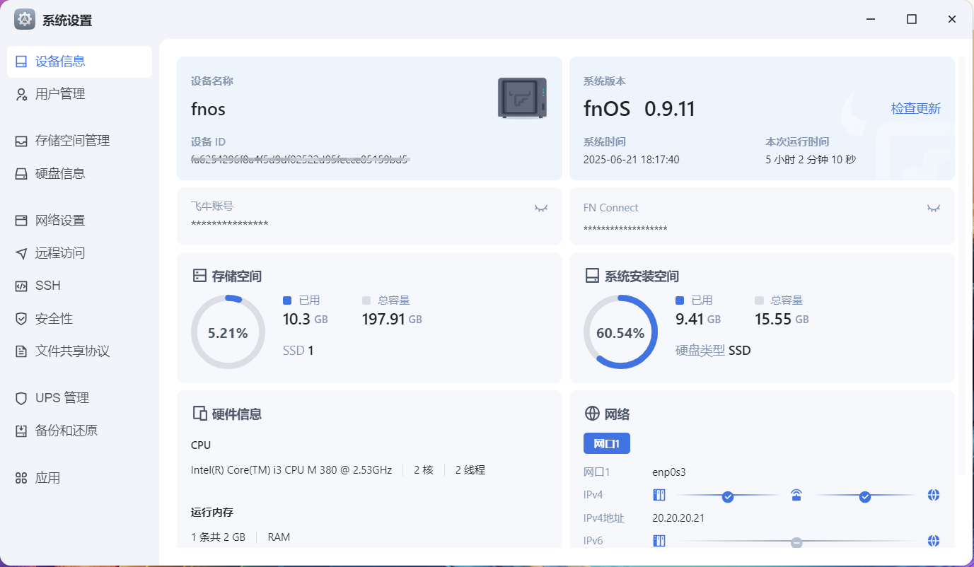Select 远程访问 in sidebar

click(79, 253)
